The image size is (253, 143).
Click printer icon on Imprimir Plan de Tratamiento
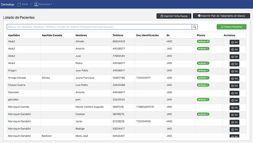[199, 16]
